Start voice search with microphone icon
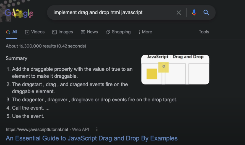 point(194,12)
